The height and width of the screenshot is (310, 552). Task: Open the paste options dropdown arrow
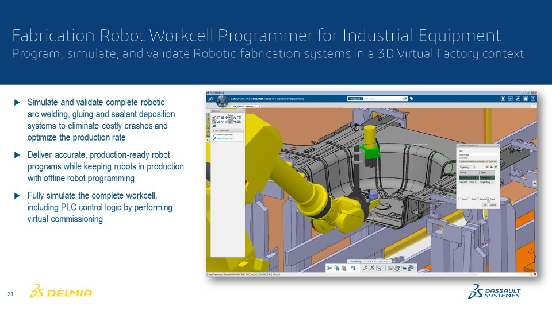pyautogui.click(x=348, y=268)
